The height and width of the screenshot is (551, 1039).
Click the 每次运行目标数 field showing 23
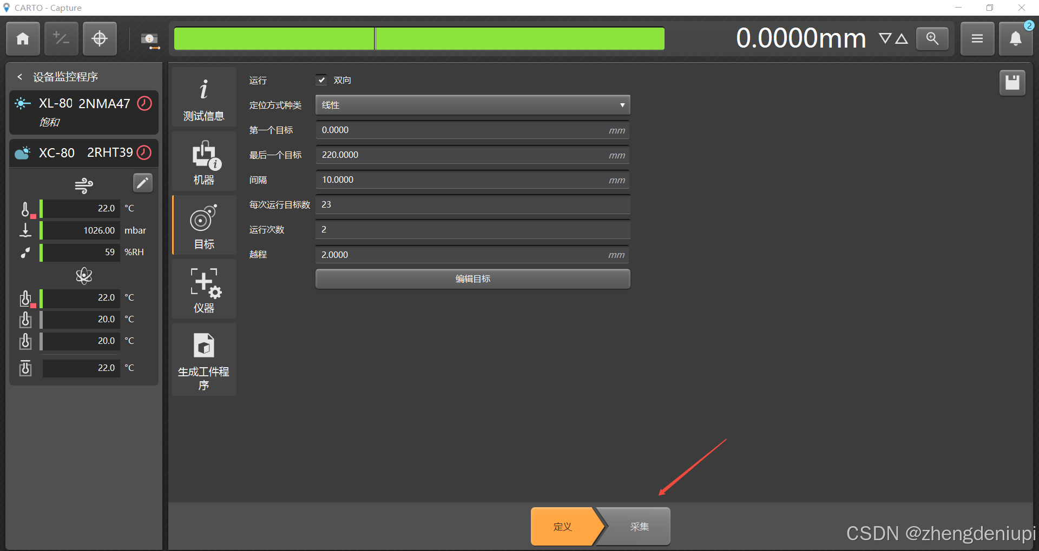point(472,204)
